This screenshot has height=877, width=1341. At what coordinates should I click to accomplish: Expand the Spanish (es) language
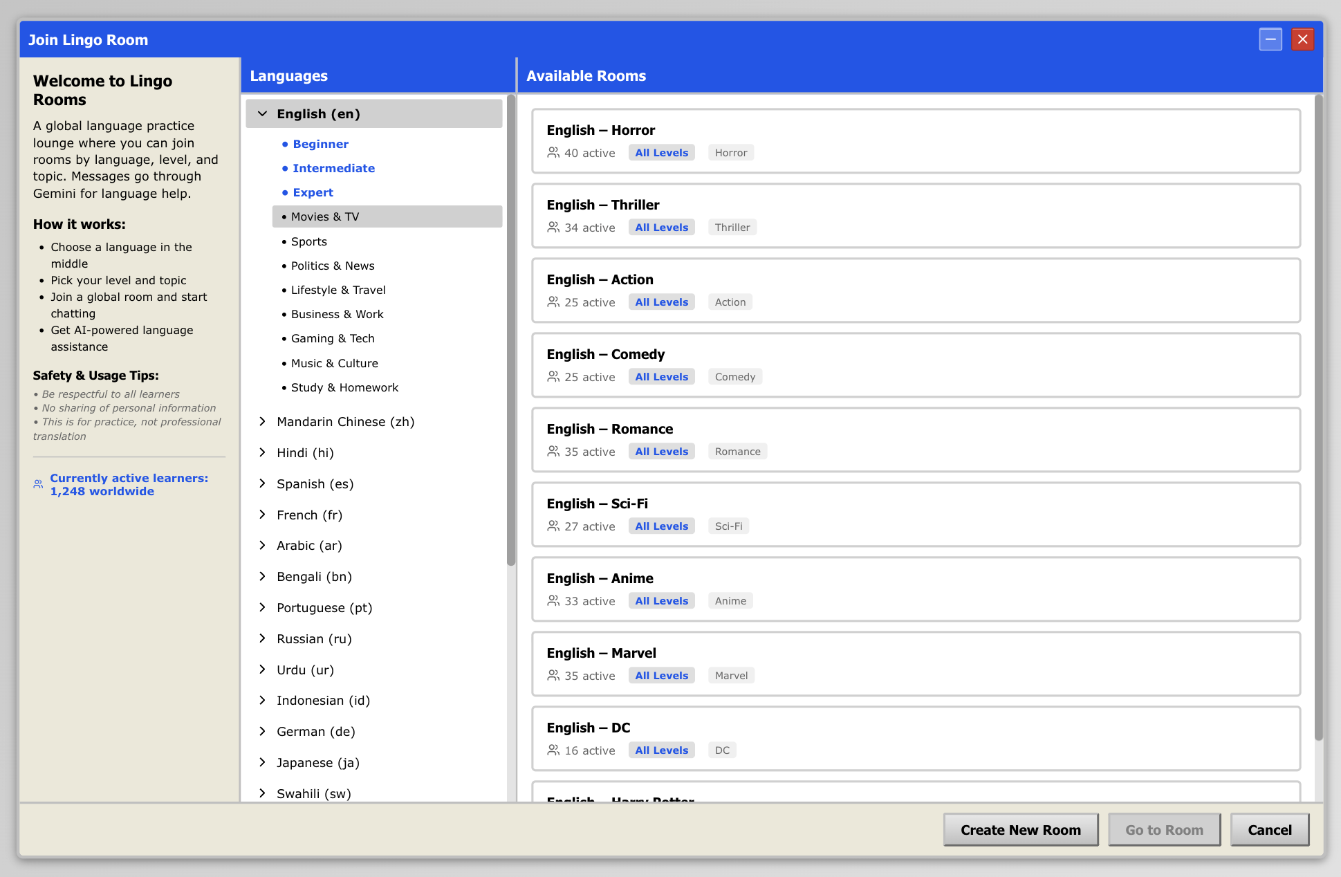[x=263, y=483]
